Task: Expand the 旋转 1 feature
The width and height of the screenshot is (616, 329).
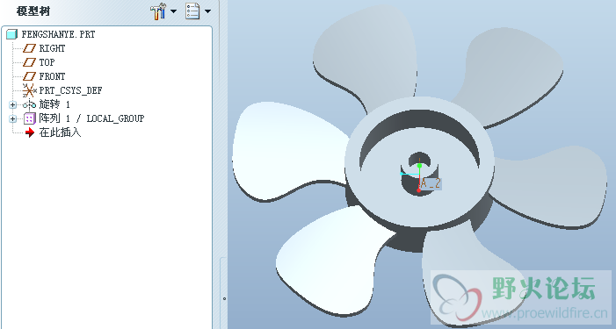Action: click(x=12, y=104)
